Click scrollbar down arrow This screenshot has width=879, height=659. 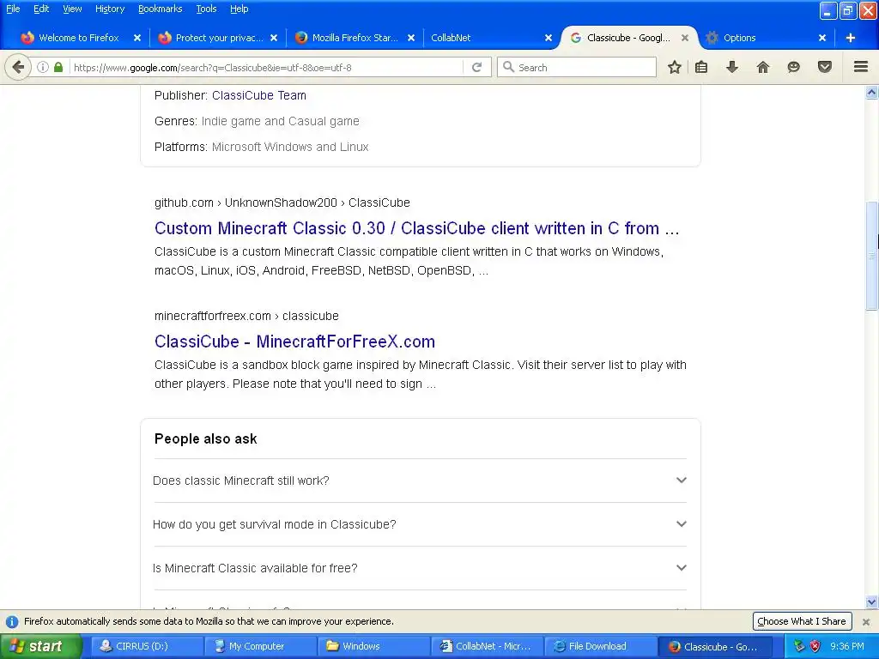pyautogui.click(x=872, y=602)
